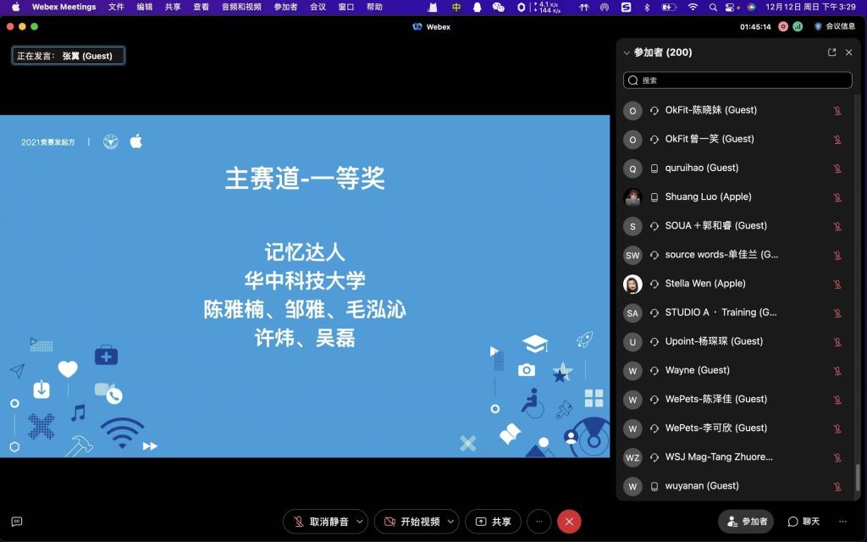Viewport: 867px width, 542px height.
Task: Click the 共享 share button
Action: (494, 522)
